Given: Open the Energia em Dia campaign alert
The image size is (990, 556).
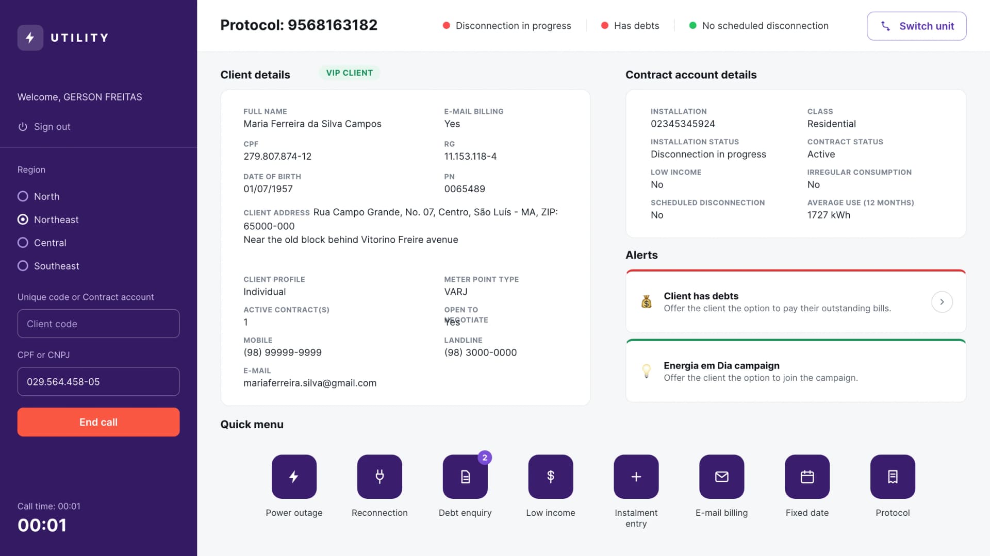Looking at the screenshot, I should (x=796, y=371).
